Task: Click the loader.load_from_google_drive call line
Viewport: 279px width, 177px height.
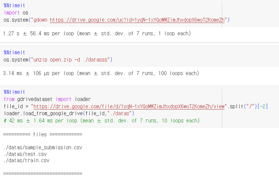Action: click(x=69, y=113)
